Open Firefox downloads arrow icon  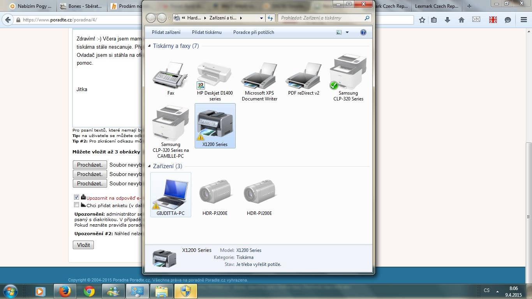(x=447, y=20)
